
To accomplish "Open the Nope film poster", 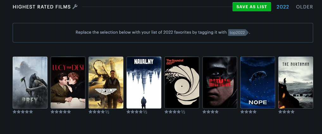I will point(258,82).
